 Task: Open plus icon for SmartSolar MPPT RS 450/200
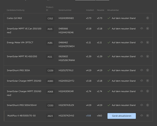tap(147, 56)
